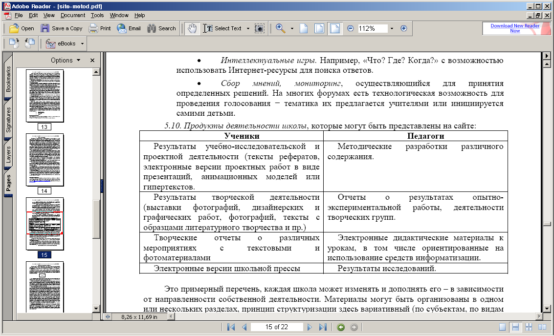Switch to the Bookmarks tab
The image size is (554, 336).
8,78
